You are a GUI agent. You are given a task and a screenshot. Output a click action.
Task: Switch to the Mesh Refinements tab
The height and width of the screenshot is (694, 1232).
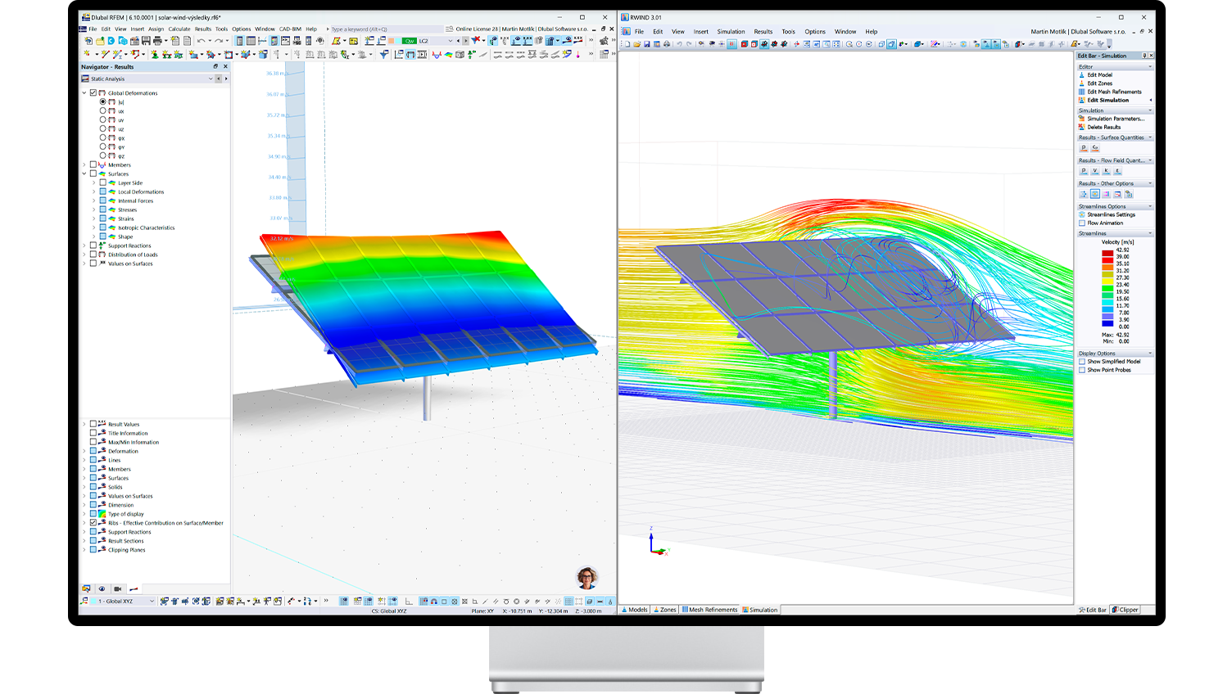[x=710, y=610]
